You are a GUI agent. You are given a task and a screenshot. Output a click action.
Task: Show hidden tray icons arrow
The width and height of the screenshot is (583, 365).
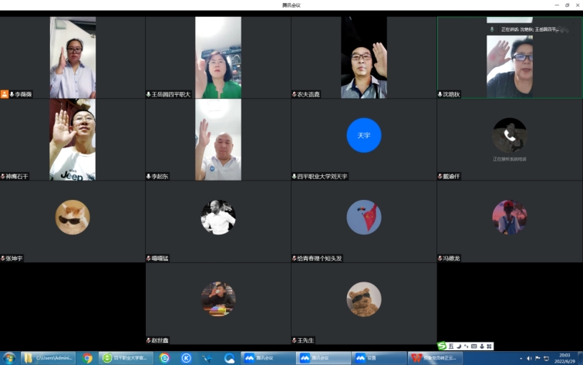coord(521,359)
